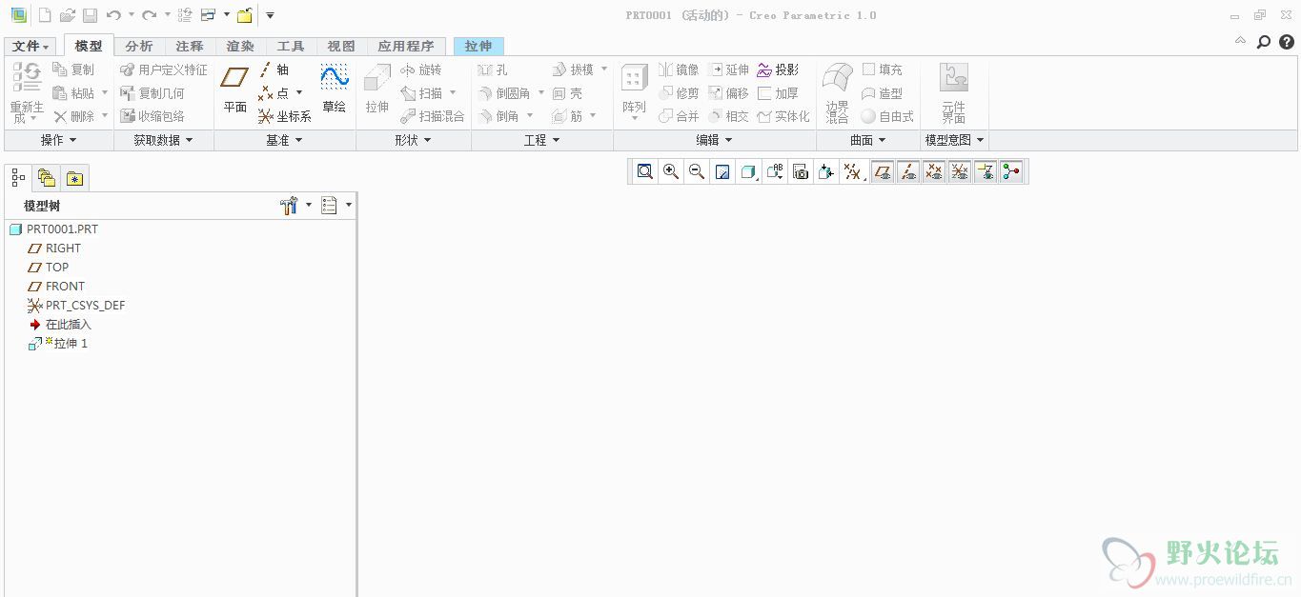Collapse the ribbon with the up arrow

coord(1240,41)
